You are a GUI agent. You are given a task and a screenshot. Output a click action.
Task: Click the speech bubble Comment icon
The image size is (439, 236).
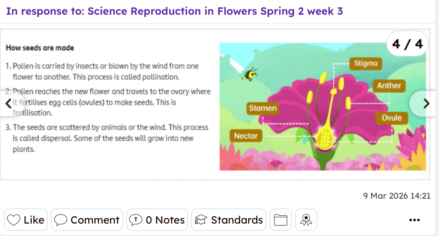[x=61, y=220]
